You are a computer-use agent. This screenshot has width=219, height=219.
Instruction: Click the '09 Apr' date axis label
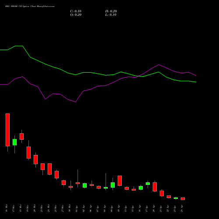tap(112, 208)
